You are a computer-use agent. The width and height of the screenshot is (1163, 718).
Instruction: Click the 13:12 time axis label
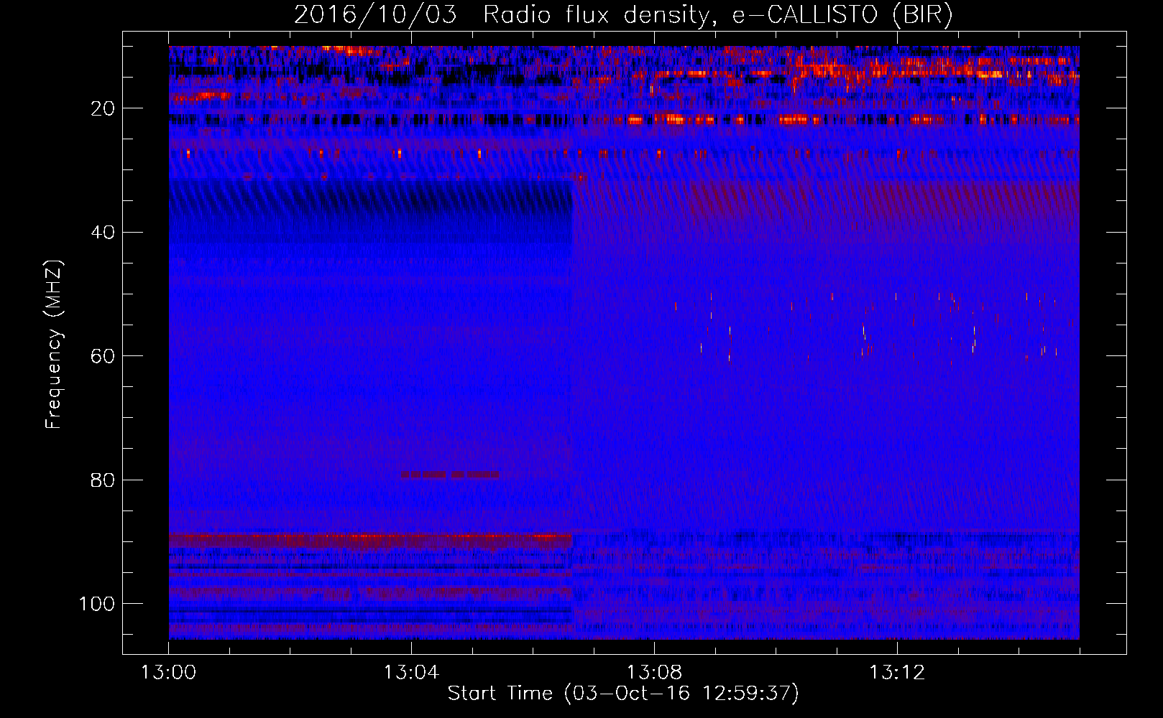click(x=897, y=673)
